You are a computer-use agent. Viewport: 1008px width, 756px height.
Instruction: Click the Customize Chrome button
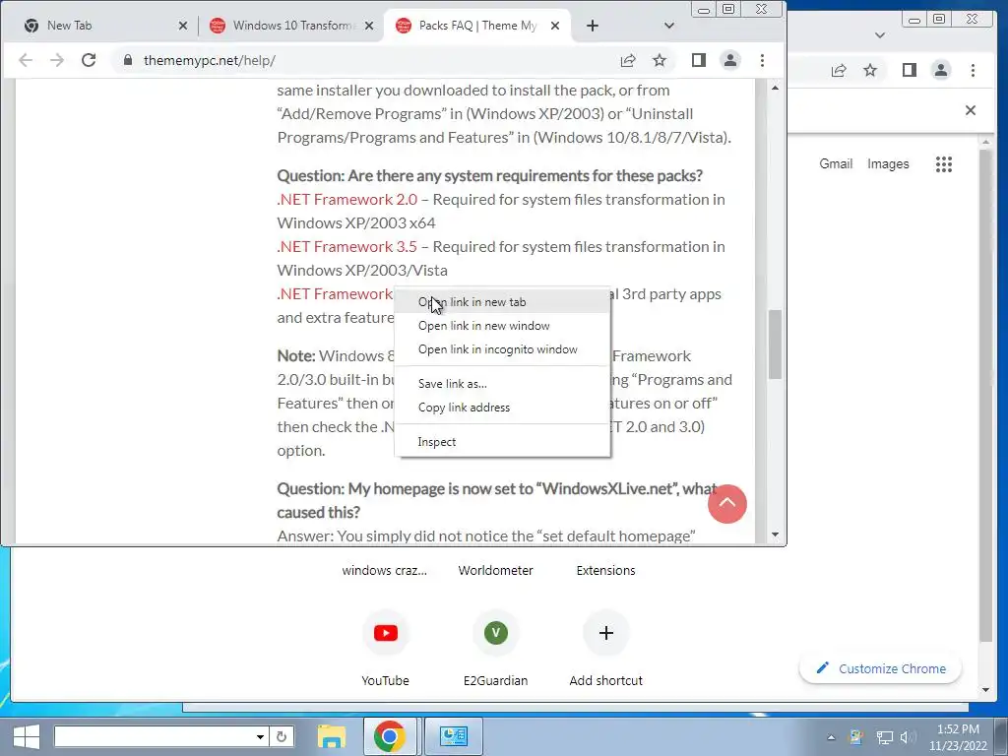pos(880,668)
